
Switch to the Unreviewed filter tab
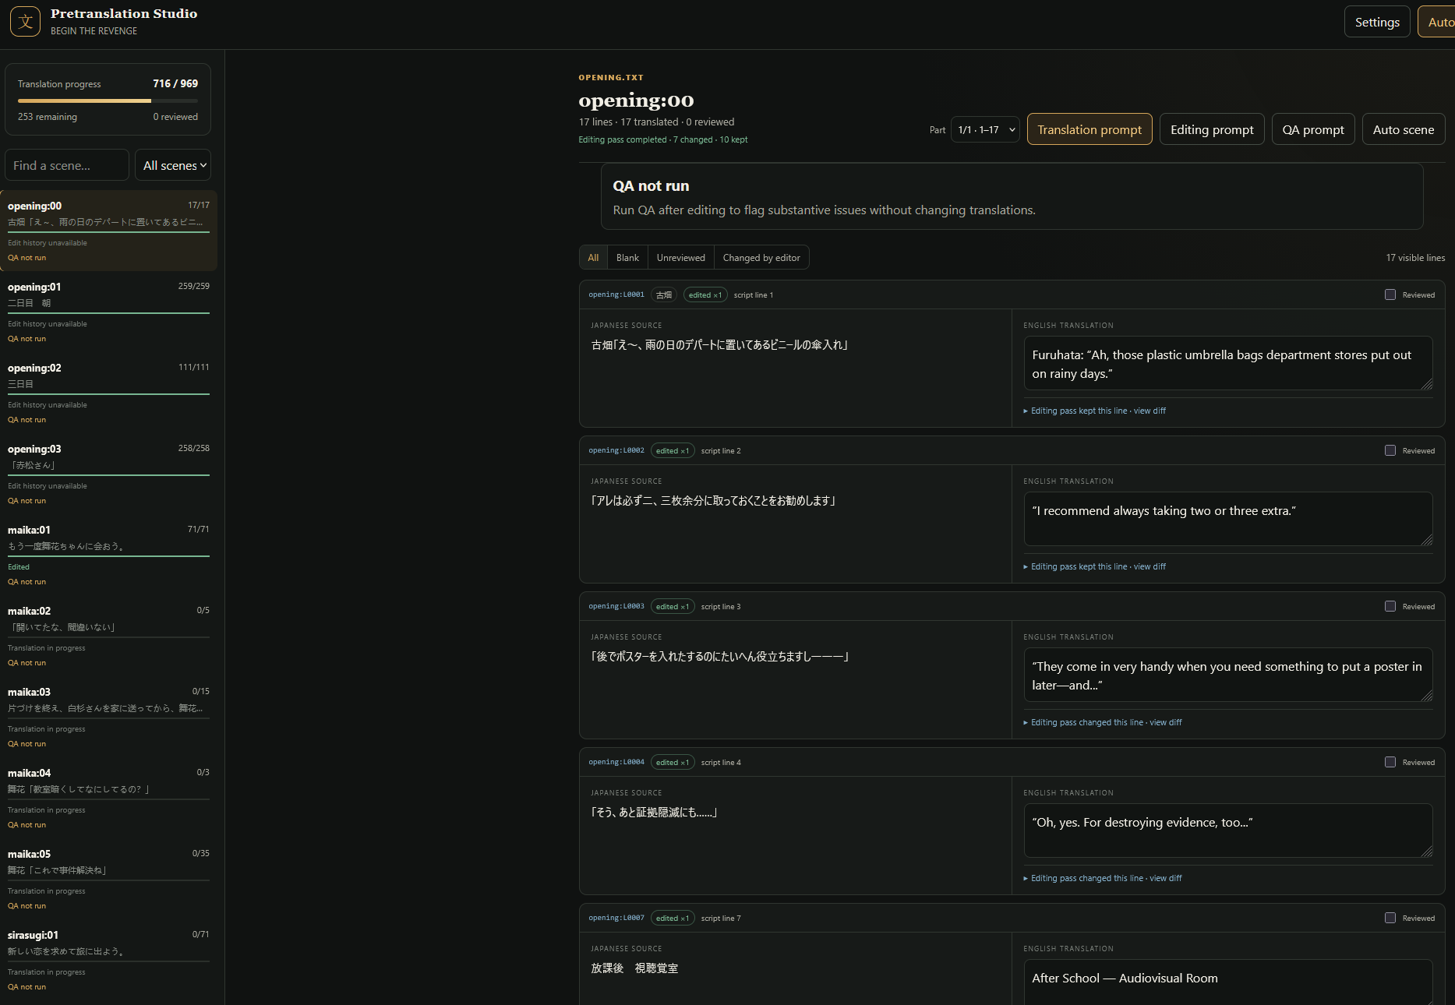pos(680,258)
